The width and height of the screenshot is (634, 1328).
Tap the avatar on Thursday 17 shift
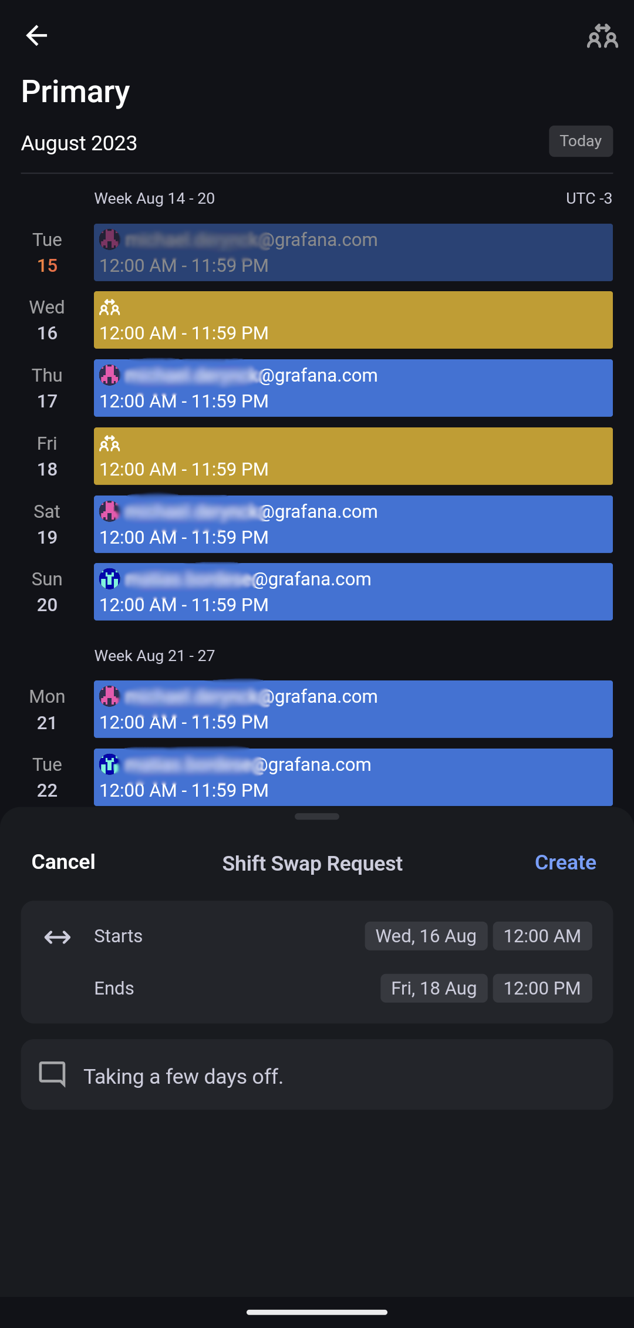point(110,375)
